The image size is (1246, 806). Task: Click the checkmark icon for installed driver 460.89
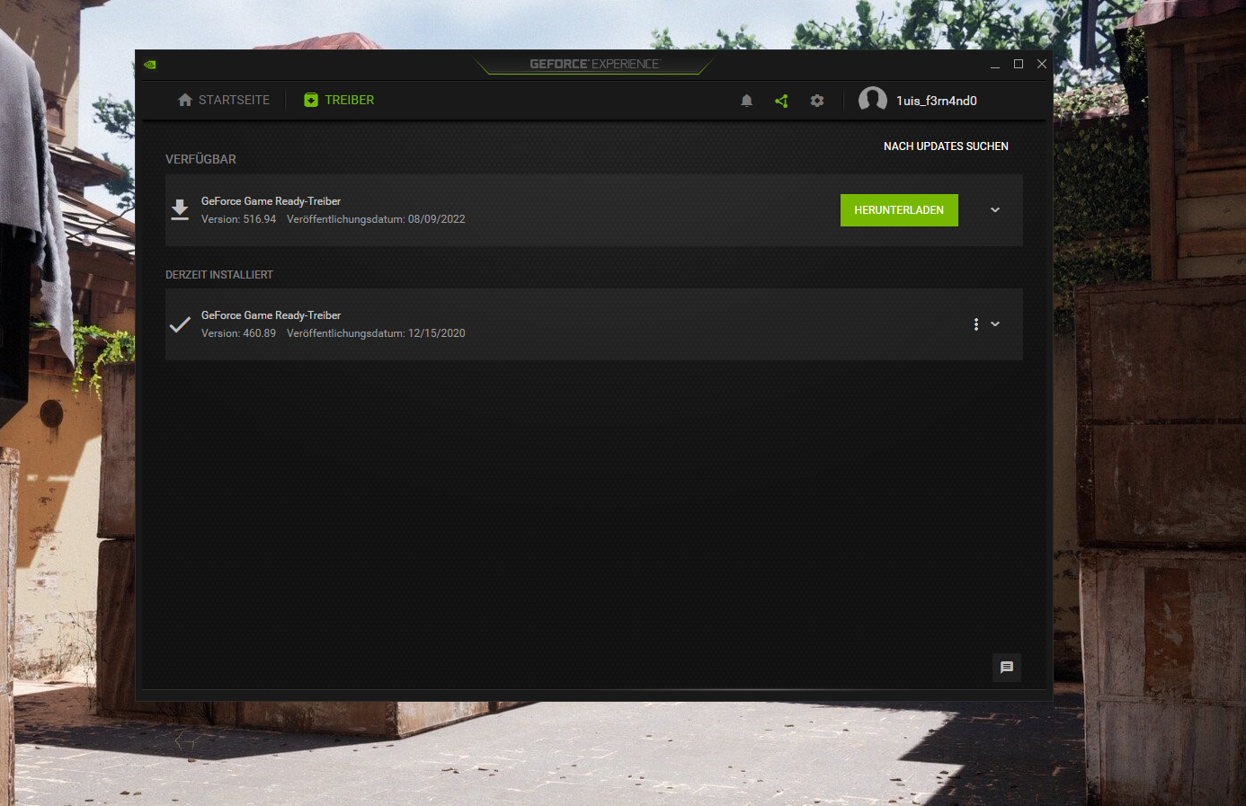tap(180, 324)
